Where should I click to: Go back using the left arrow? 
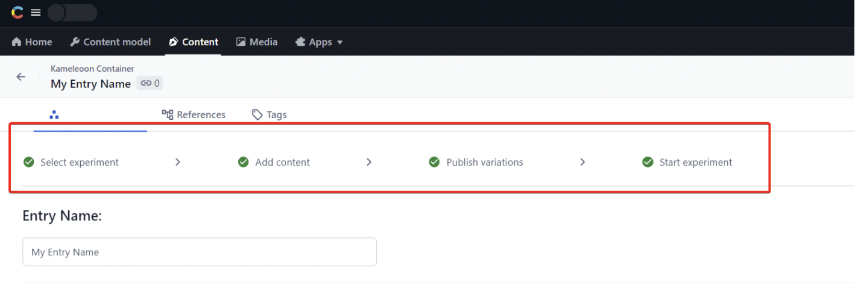(21, 76)
